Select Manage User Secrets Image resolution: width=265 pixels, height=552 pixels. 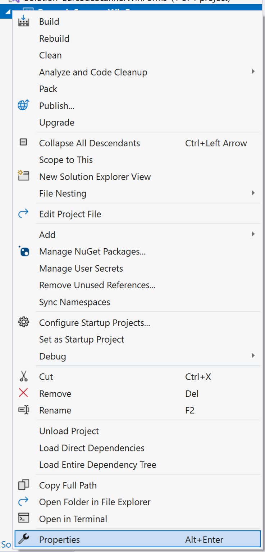[x=81, y=268]
